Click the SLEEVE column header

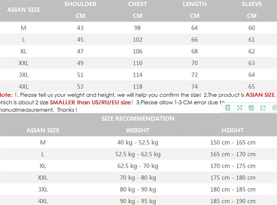tap(252, 4)
